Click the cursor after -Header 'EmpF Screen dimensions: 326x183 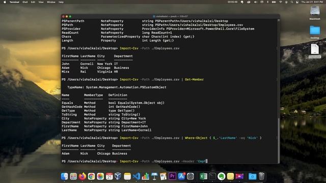click(x=206, y=161)
